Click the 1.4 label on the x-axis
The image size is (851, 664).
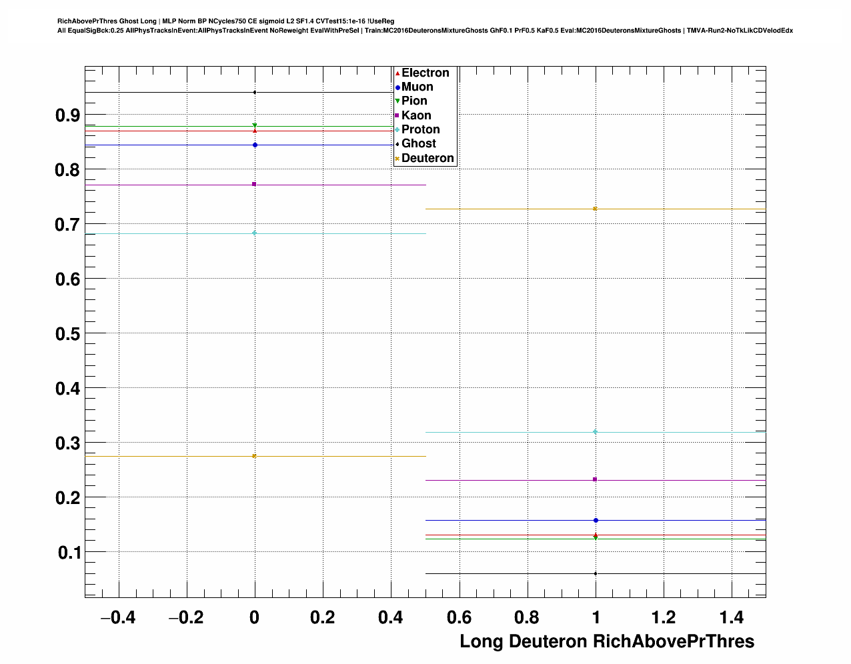[x=731, y=618]
